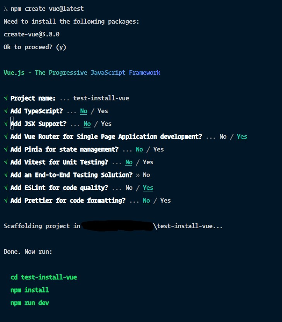Select underlined Yes for ESLint code quality

[148, 188]
